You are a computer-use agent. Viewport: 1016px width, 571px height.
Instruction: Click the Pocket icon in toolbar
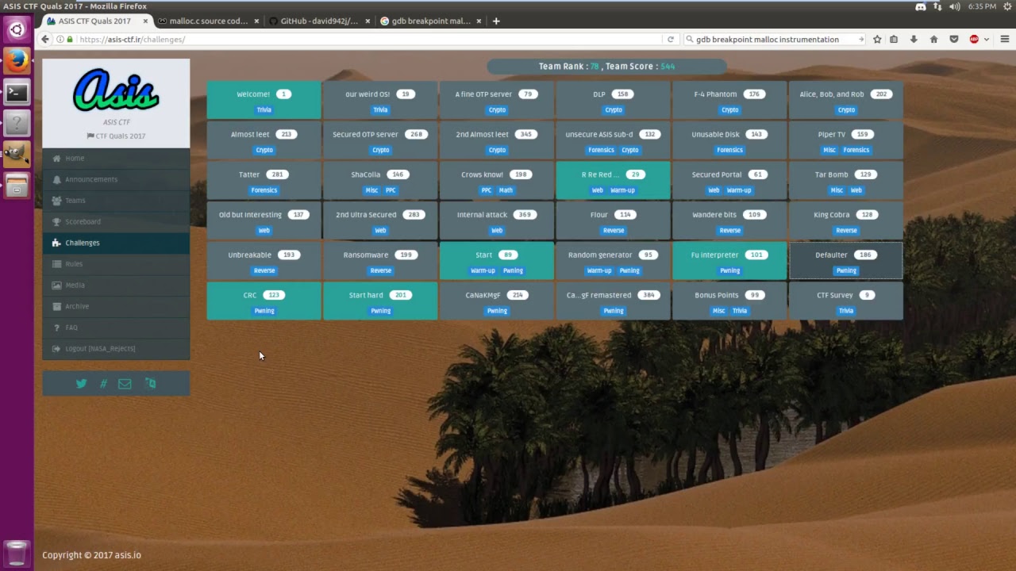pos(954,39)
